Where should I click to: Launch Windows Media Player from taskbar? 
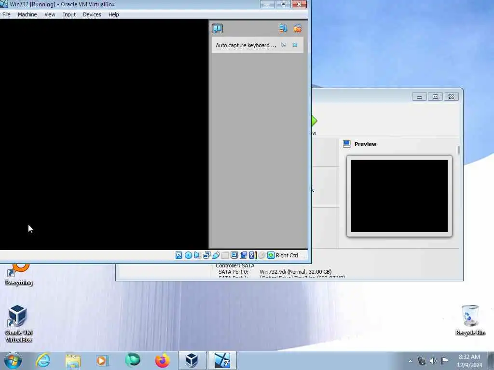[102, 360]
